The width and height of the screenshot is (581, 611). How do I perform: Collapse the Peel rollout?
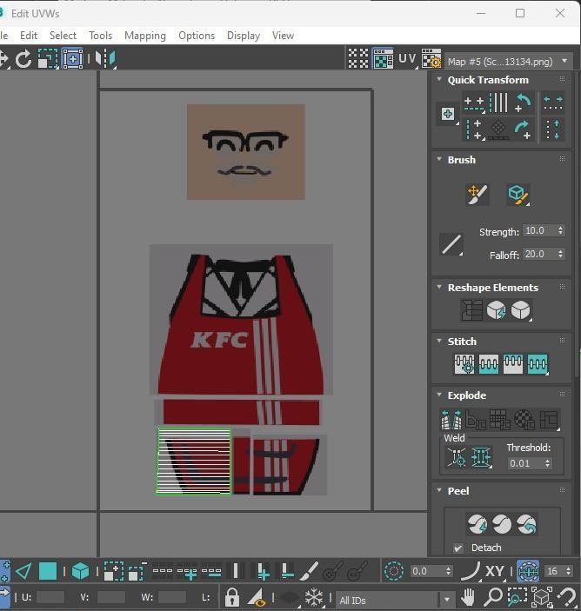click(x=439, y=490)
